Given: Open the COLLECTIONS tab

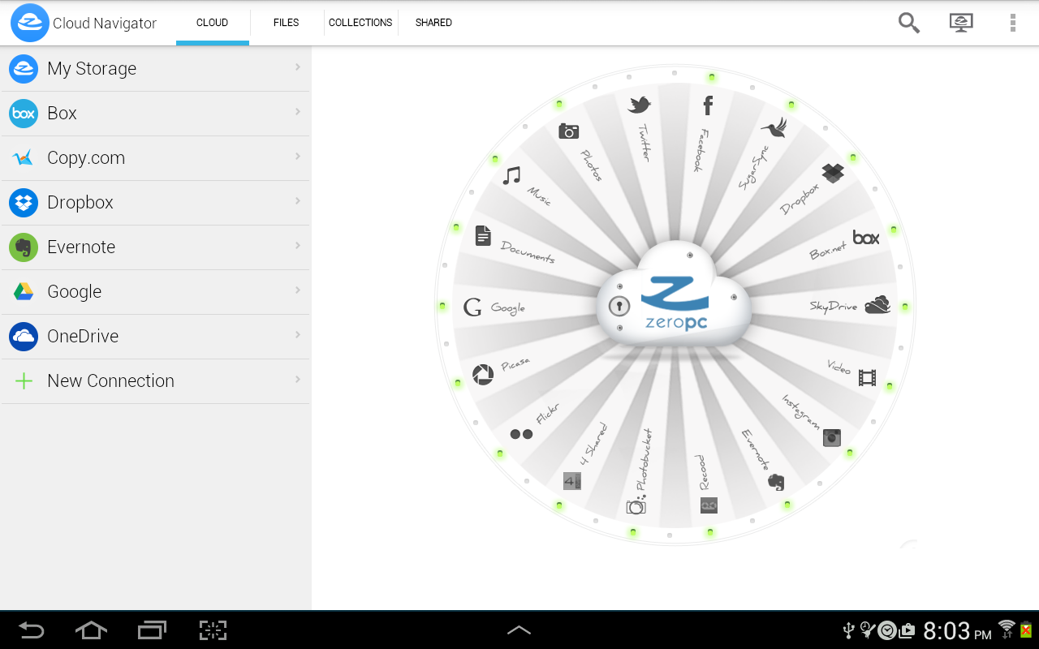Looking at the screenshot, I should point(360,23).
